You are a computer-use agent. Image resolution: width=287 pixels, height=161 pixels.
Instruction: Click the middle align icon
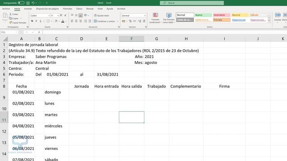[x=76, y=15]
